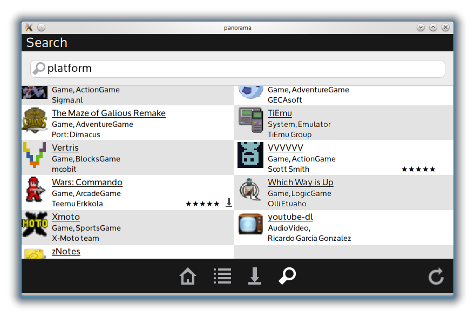The image size is (475, 317).
Task: Click the VVVVVV pixel face icon
Action: 250,155
